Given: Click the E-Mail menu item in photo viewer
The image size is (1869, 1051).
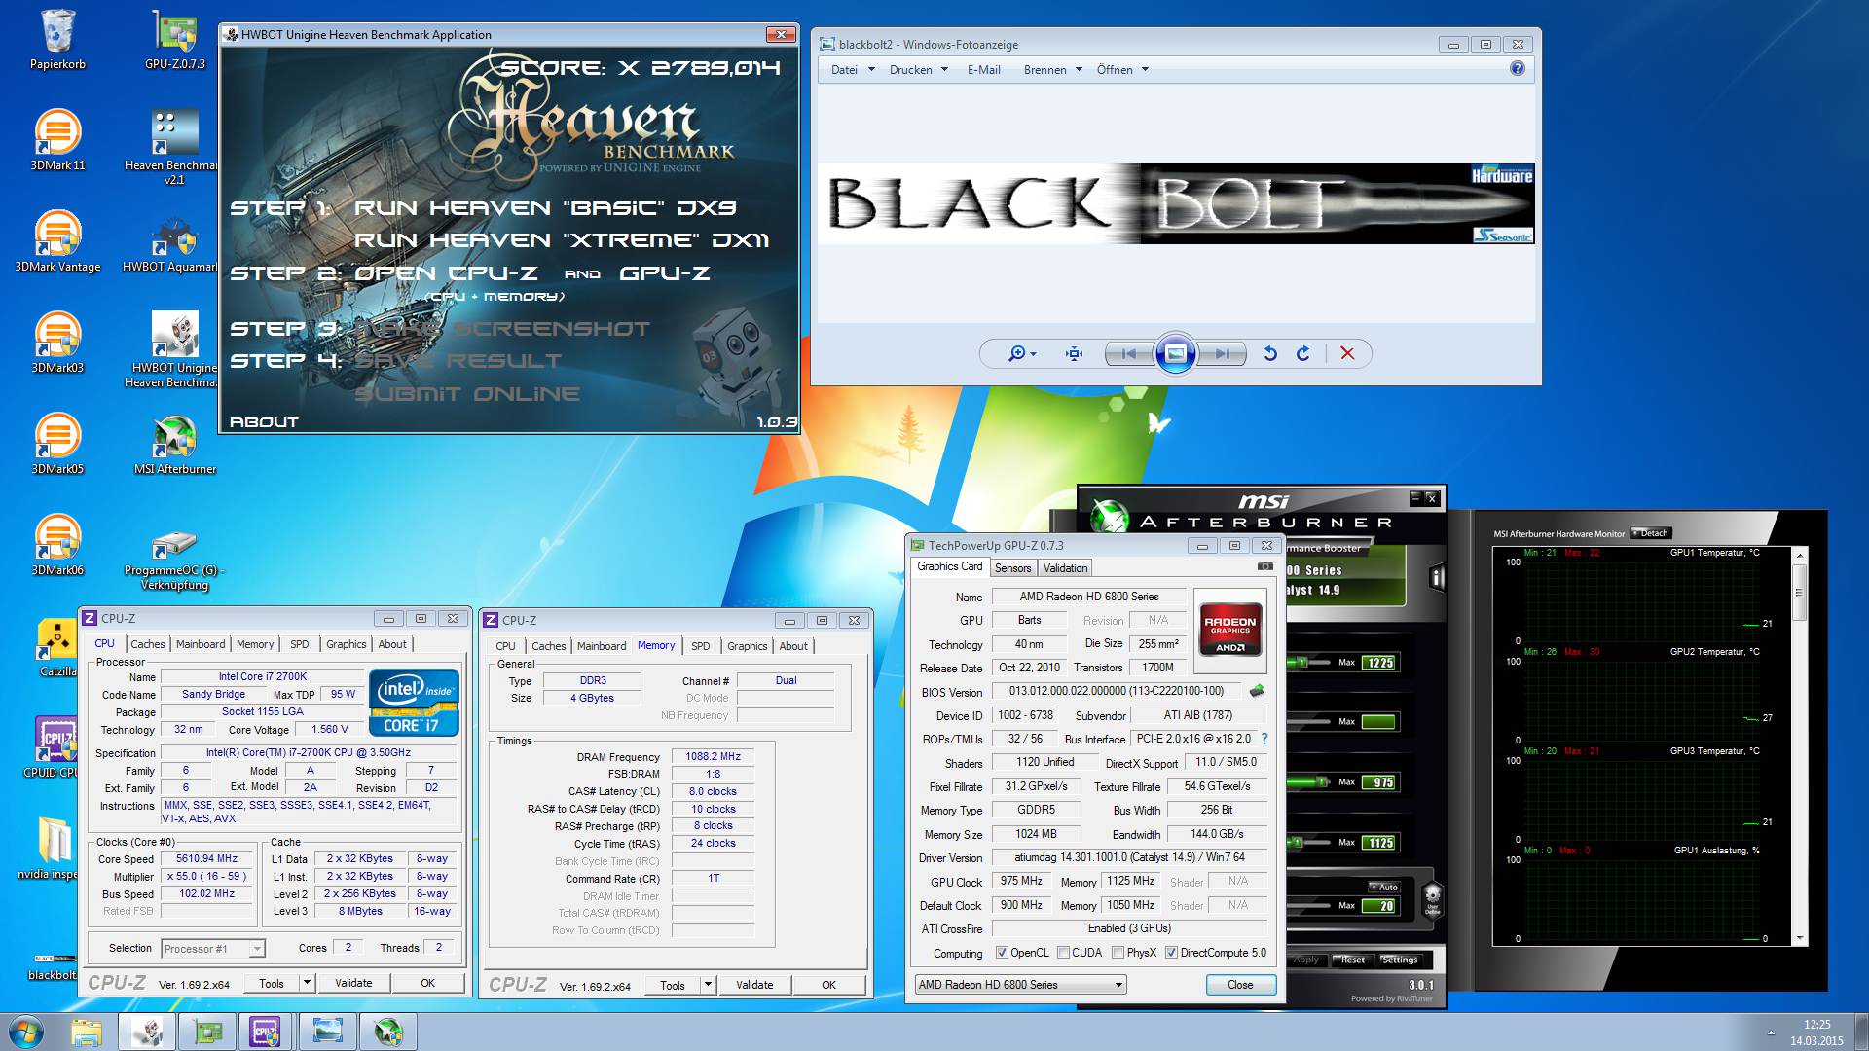Looking at the screenshot, I should (x=983, y=70).
